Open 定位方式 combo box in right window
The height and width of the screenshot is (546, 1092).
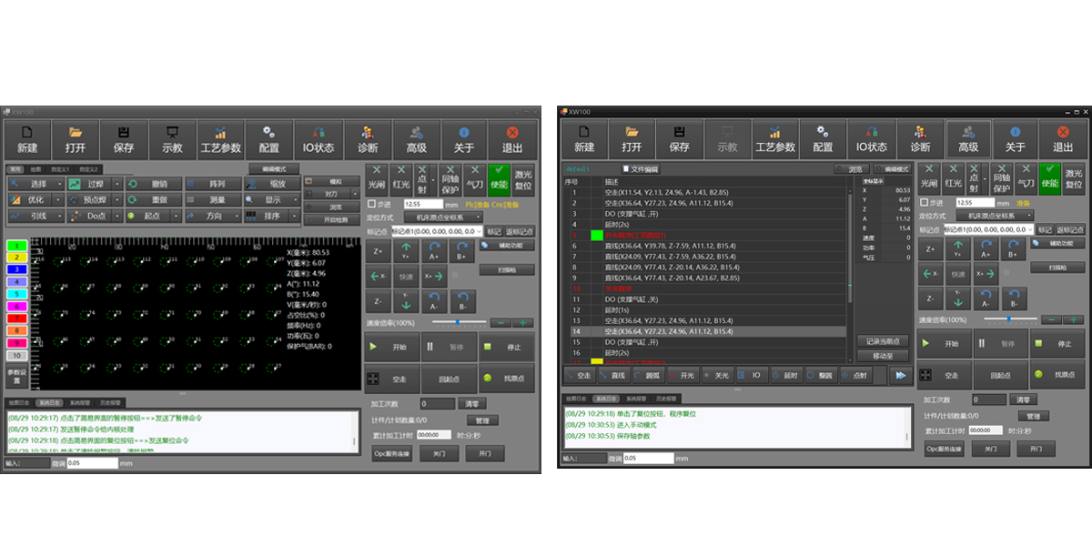coord(995,216)
